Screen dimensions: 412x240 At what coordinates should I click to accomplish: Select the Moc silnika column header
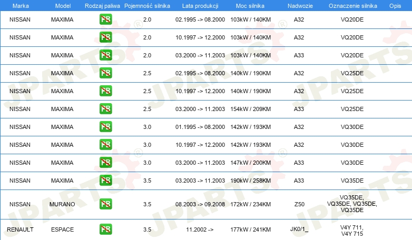[x=250, y=6]
